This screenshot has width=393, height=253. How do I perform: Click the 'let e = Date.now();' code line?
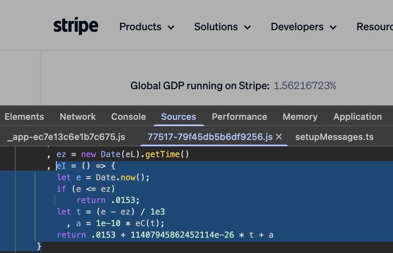[x=103, y=177]
